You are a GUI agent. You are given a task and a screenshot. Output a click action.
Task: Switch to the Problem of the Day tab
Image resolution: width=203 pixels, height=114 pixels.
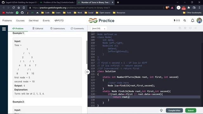pos(57,3)
